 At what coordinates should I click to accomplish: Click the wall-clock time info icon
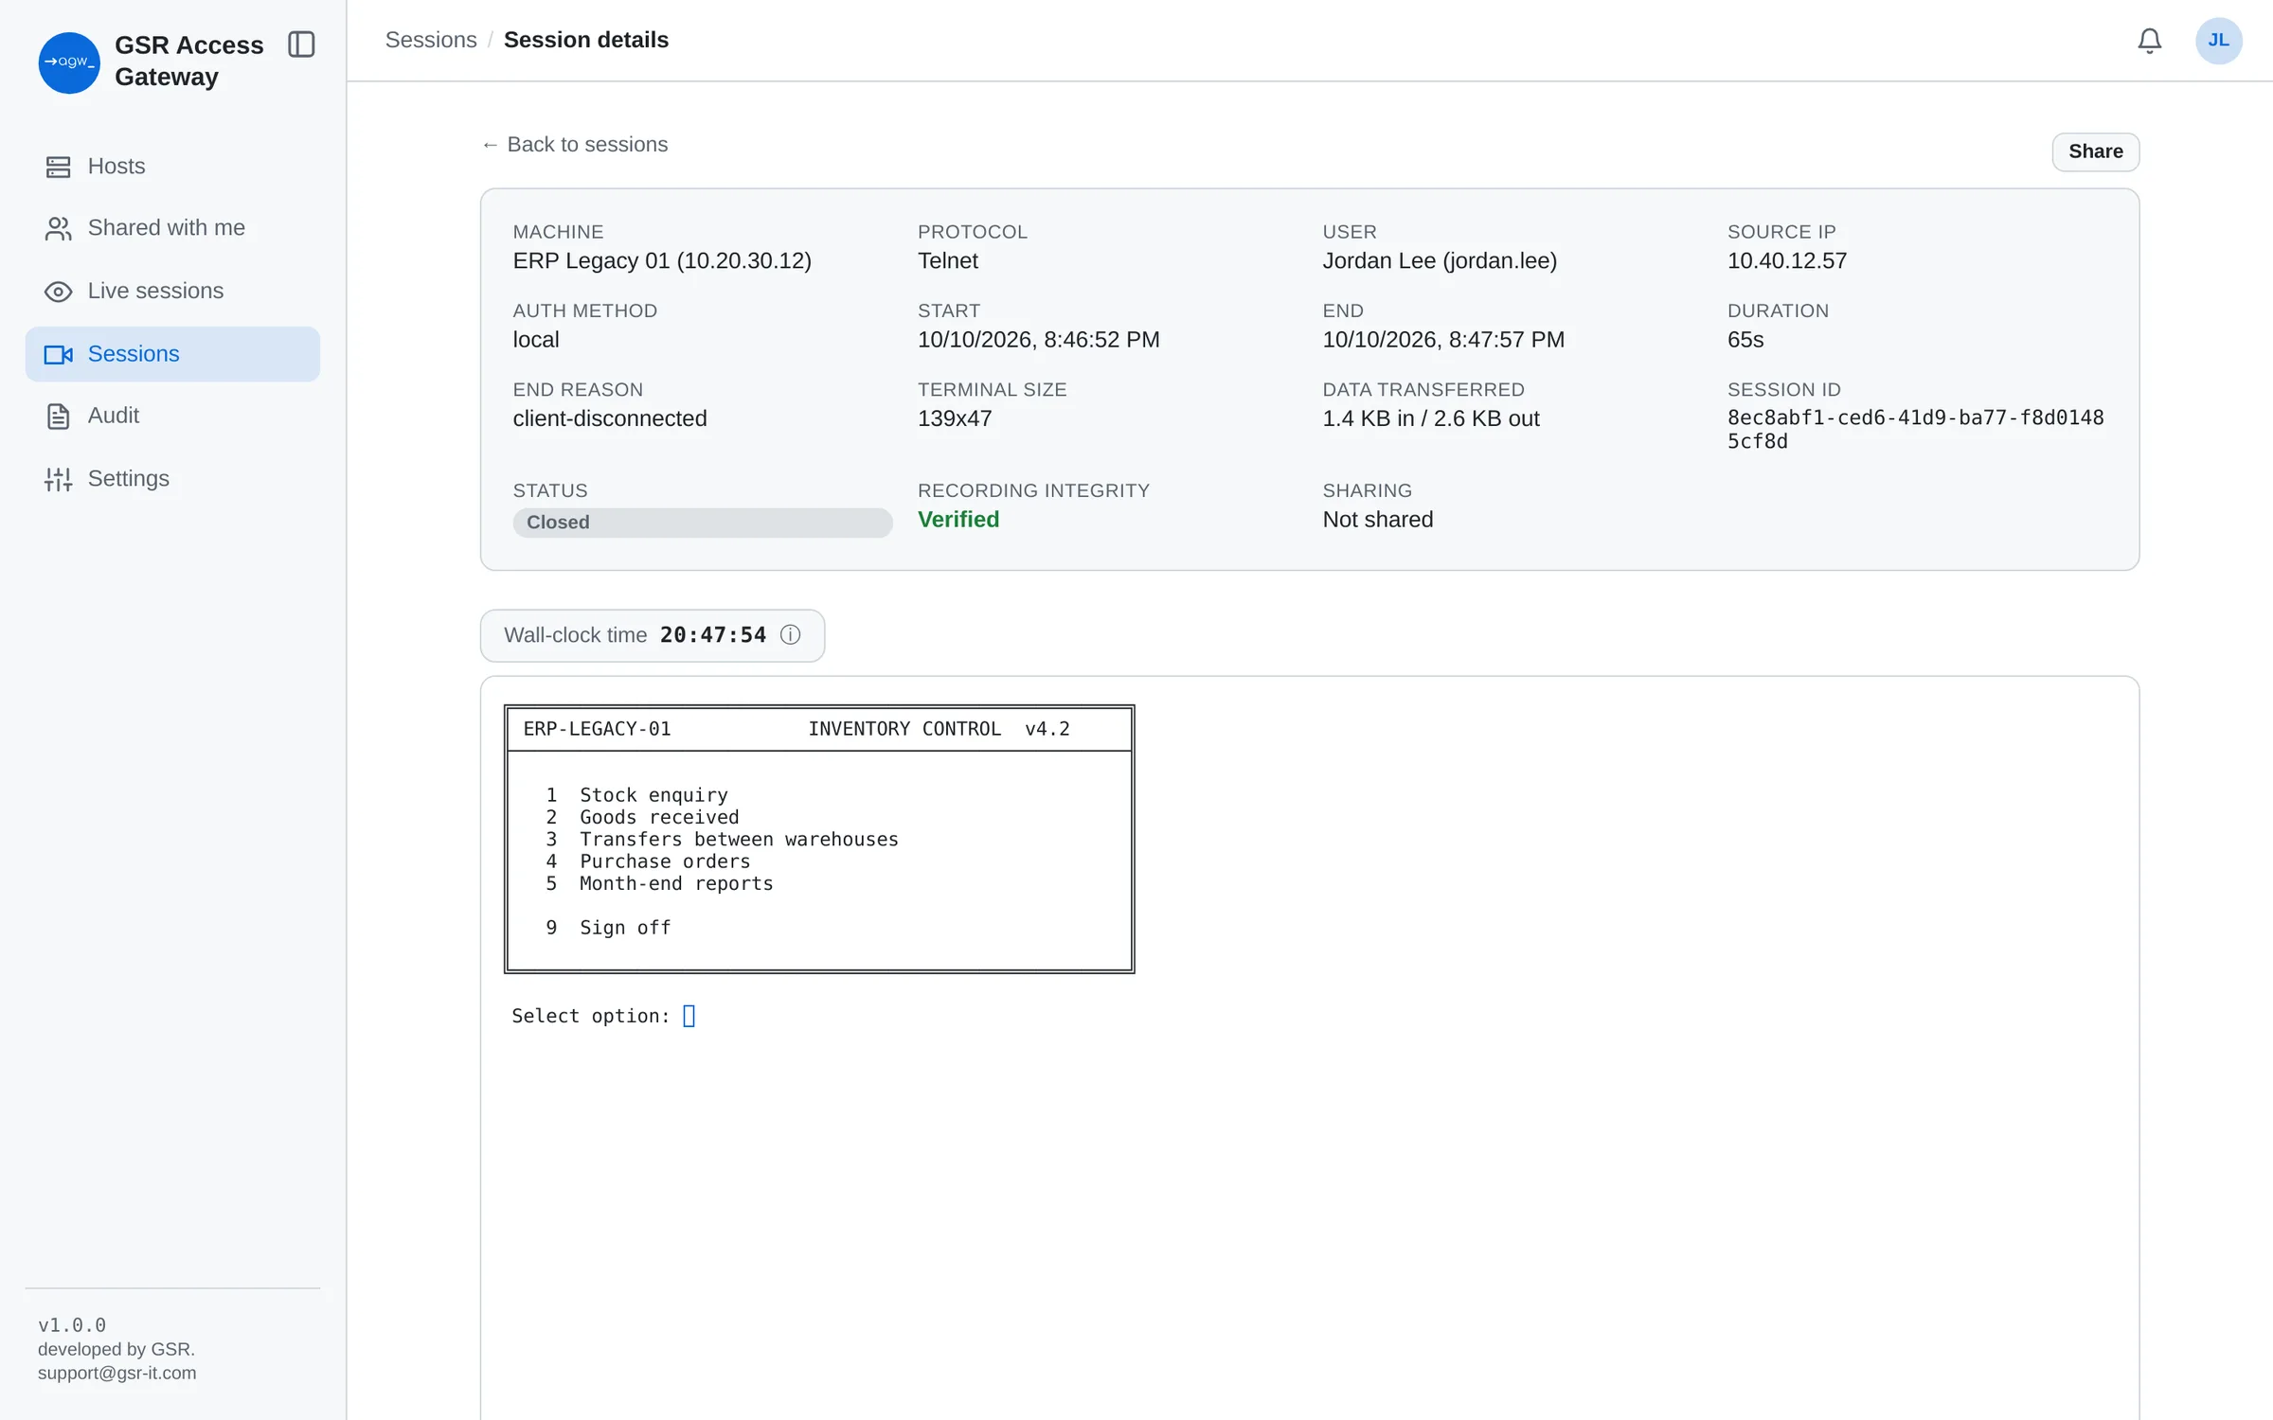(x=790, y=635)
